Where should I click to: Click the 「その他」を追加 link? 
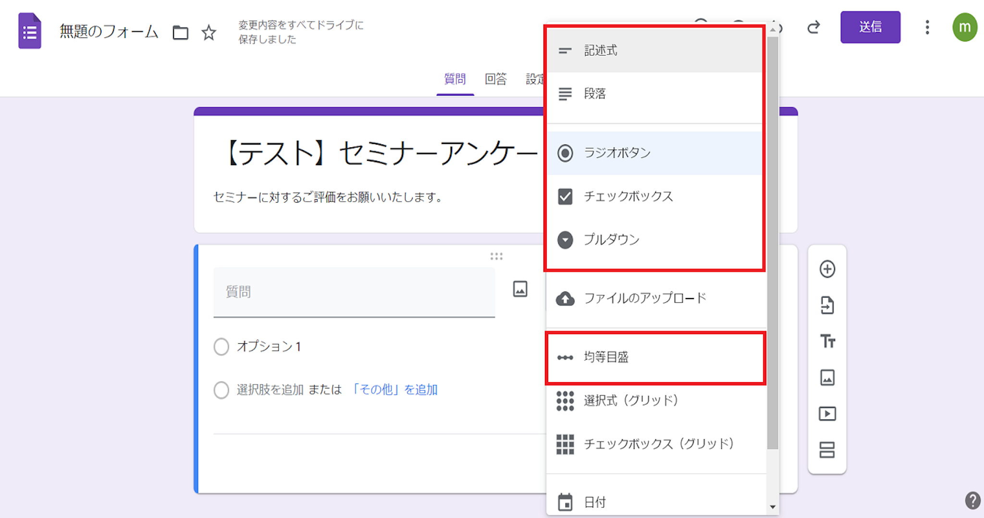tap(394, 390)
